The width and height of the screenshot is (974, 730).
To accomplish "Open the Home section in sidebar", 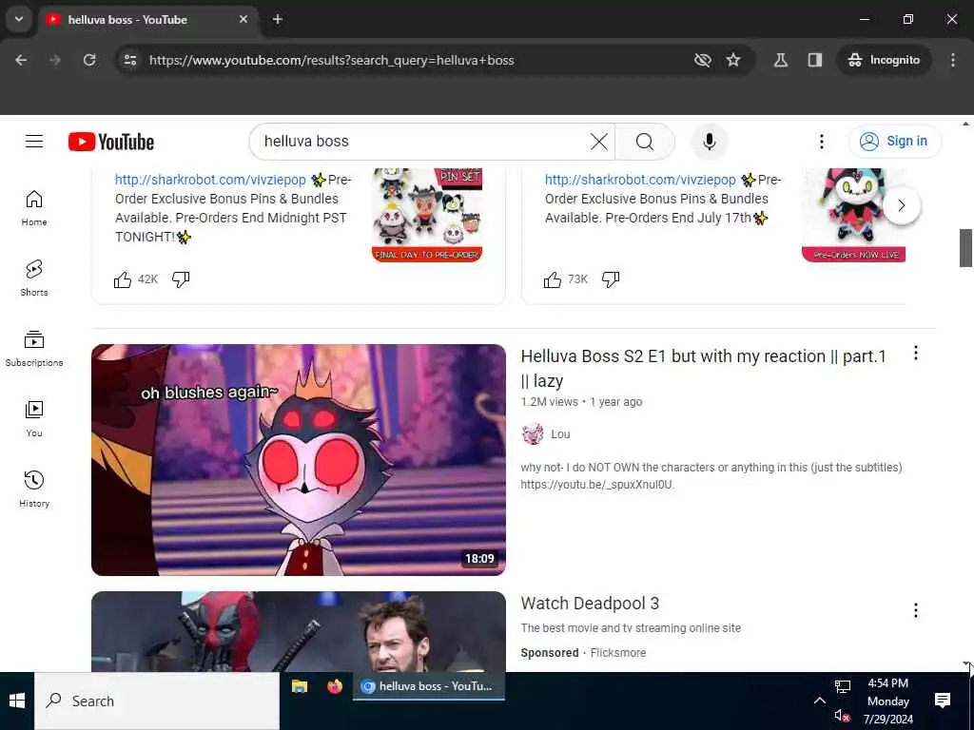I will [34, 208].
